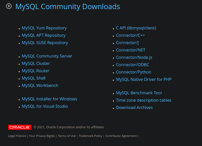Viewport: 202px width, 146px height.
Task: Open the Terms of Use footer link
Action: pos(67,136)
